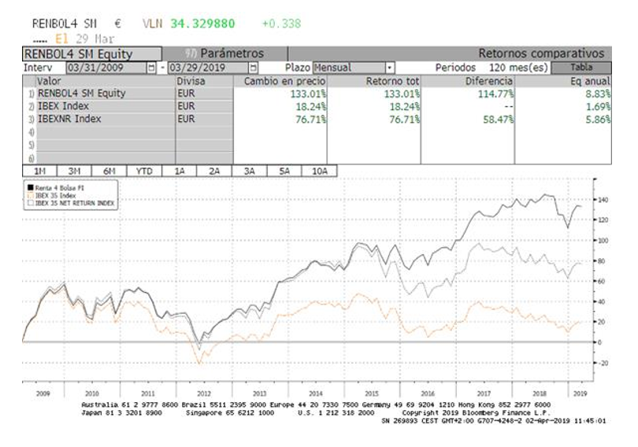Click the Renta 4 Bolsa FI legend swatch
The width and height of the screenshot is (638, 447).
pyautogui.click(x=30, y=188)
